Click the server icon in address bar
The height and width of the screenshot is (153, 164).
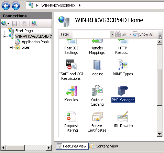[x=31, y=5]
